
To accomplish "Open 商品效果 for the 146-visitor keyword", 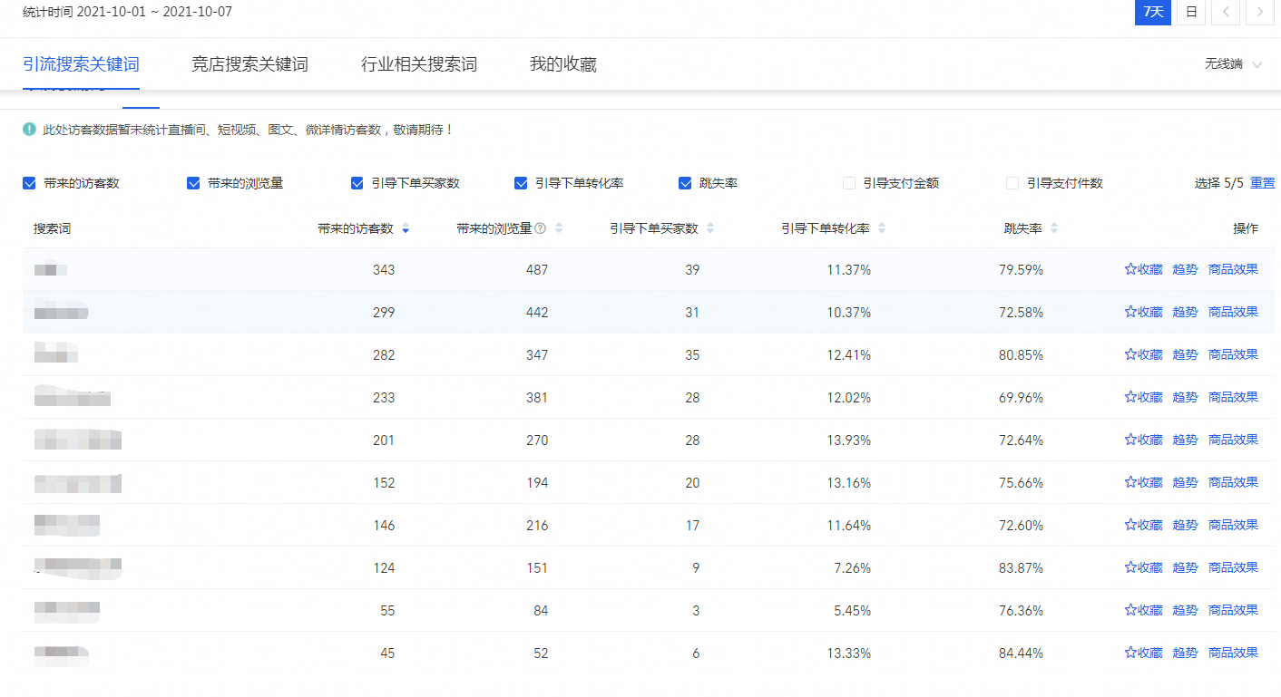I will click(1234, 525).
